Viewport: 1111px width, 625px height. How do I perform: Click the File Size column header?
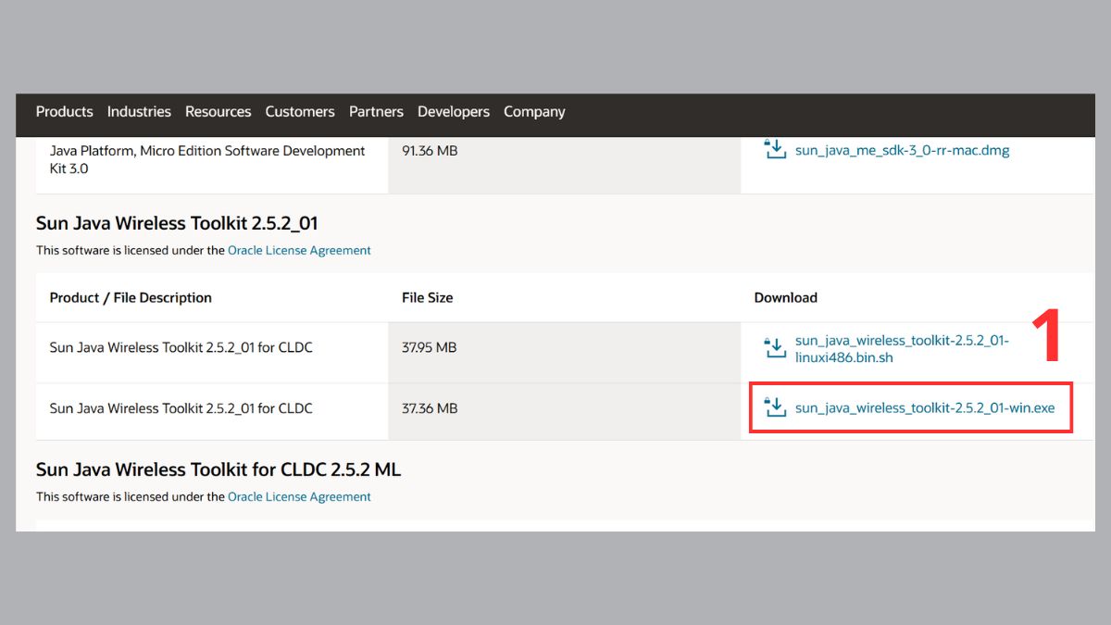pos(427,298)
